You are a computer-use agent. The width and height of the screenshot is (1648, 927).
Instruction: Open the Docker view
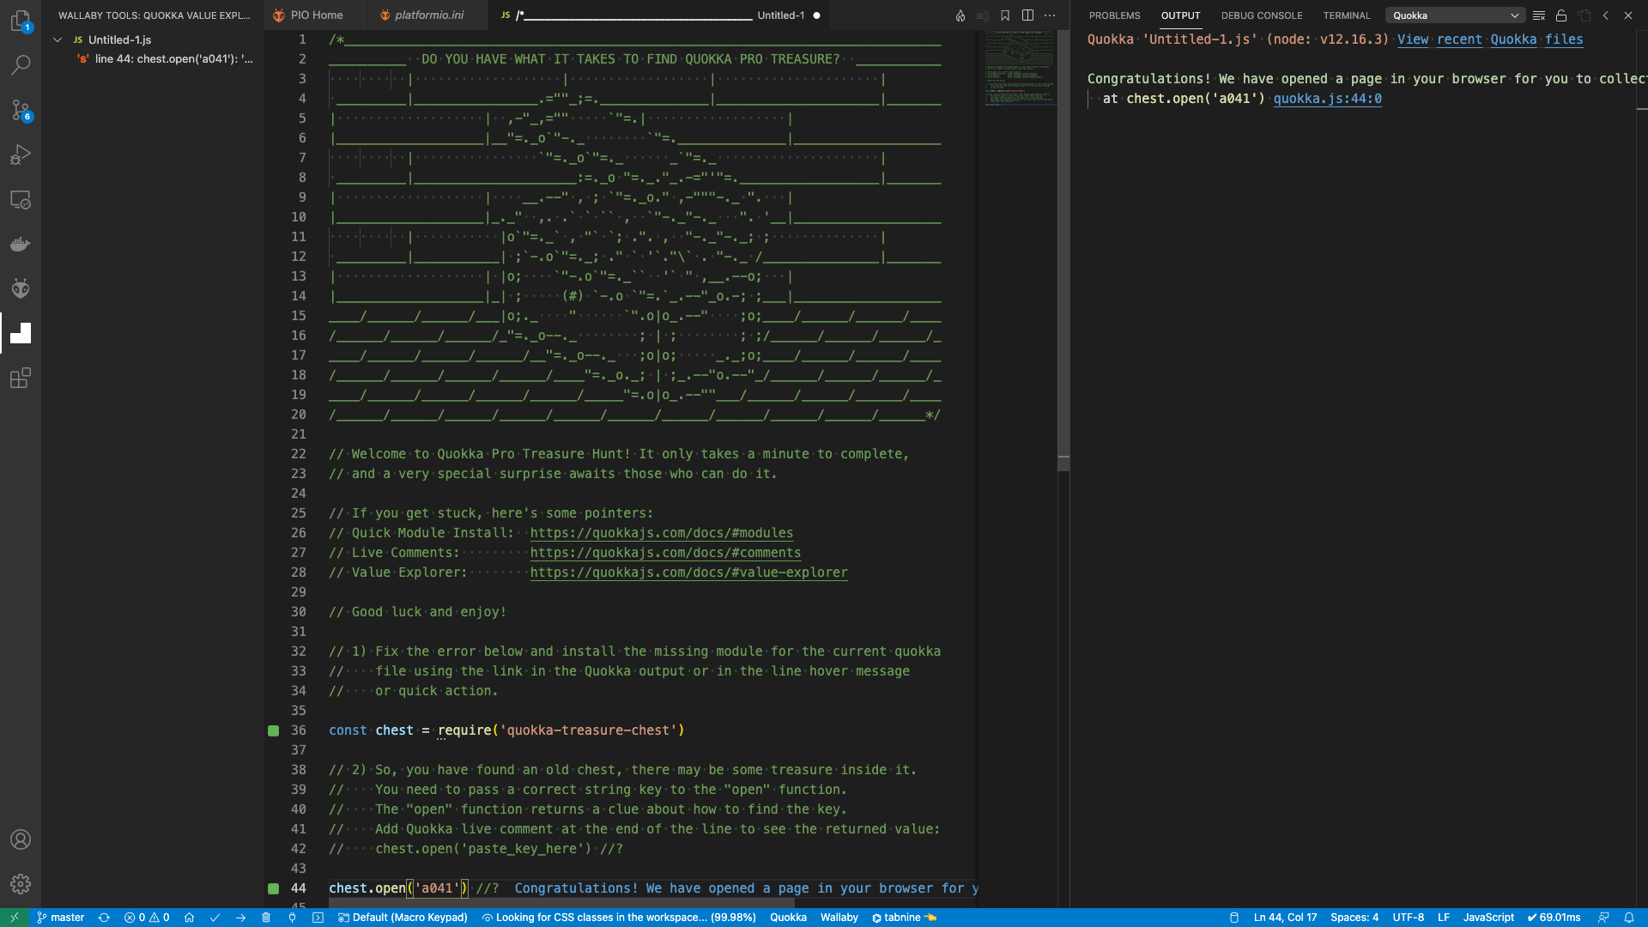(x=21, y=244)
